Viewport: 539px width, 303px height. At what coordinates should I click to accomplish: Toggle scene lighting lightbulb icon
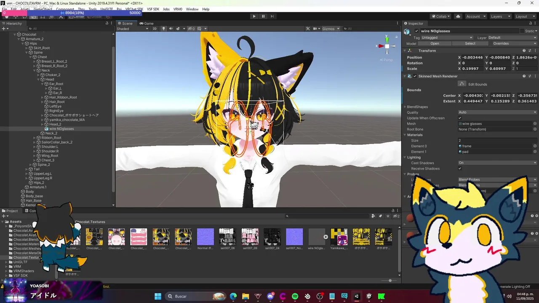coord(164,29)
